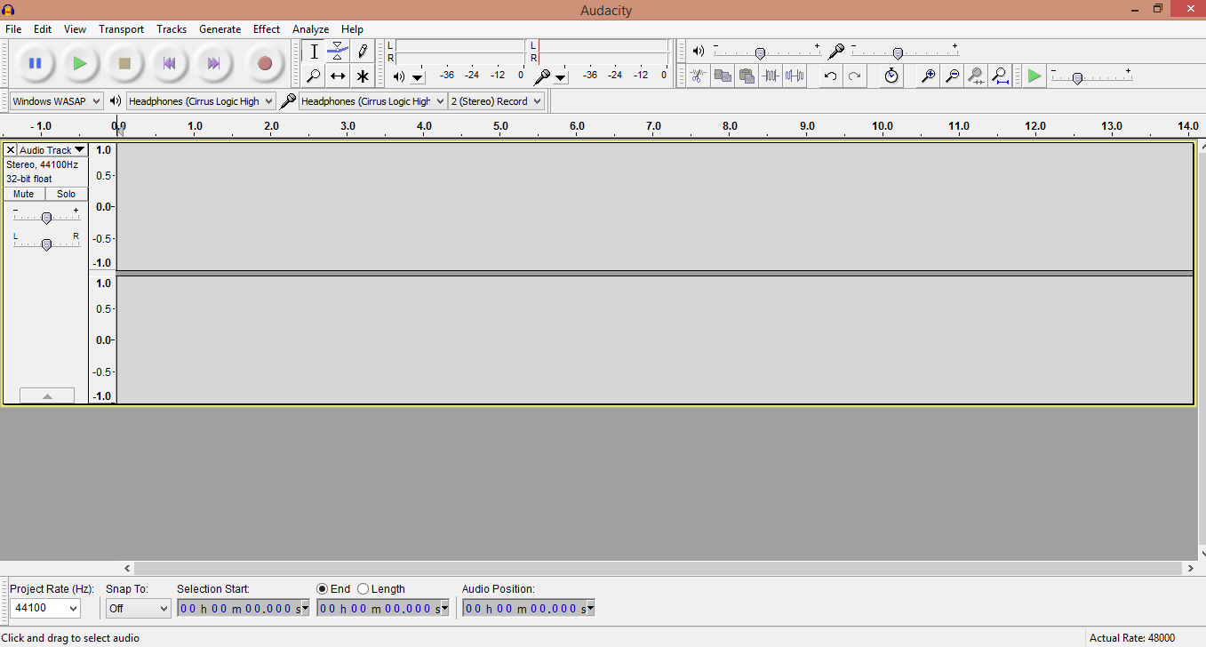Select the End radio button
This screenshot has height=647, width=1206.
tap(322, 588)
